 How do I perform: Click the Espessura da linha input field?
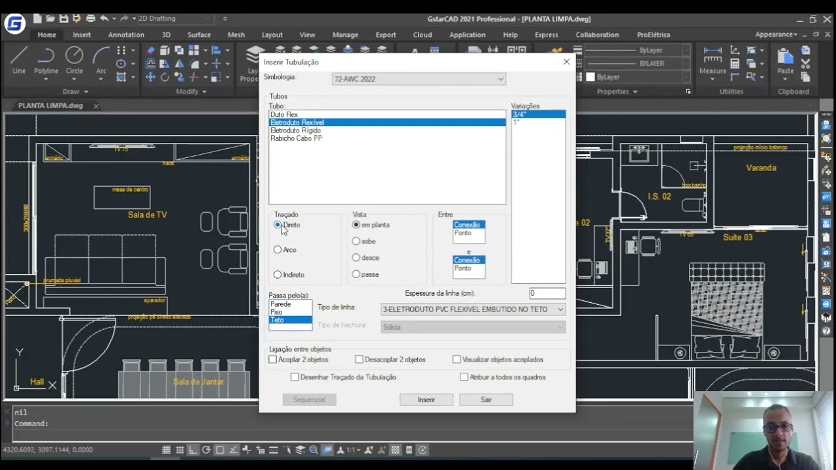pos(547,294)
